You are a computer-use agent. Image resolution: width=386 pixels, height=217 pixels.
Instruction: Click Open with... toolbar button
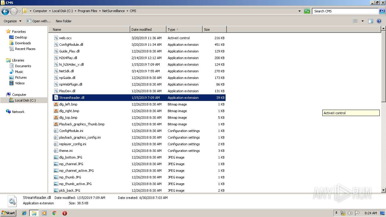38,21
